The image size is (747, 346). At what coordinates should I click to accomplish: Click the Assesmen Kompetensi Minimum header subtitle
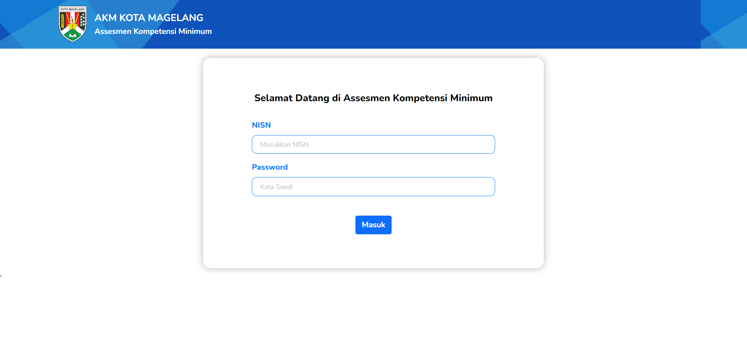[x=153, y=32]
